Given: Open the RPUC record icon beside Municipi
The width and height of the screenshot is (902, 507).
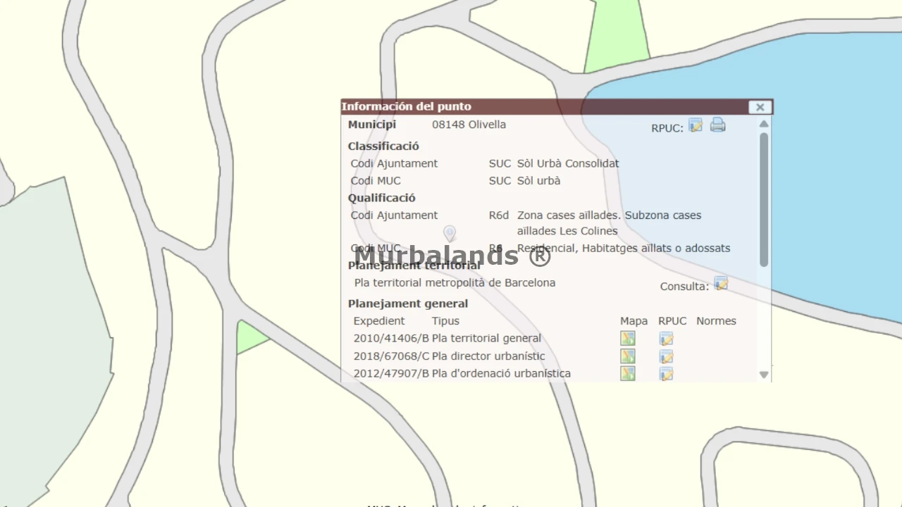Looking at the screenshot, I should pyautogui.click(x=696, y=125).
